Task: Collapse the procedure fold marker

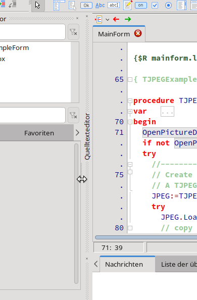Action: [x=130, y=101]
